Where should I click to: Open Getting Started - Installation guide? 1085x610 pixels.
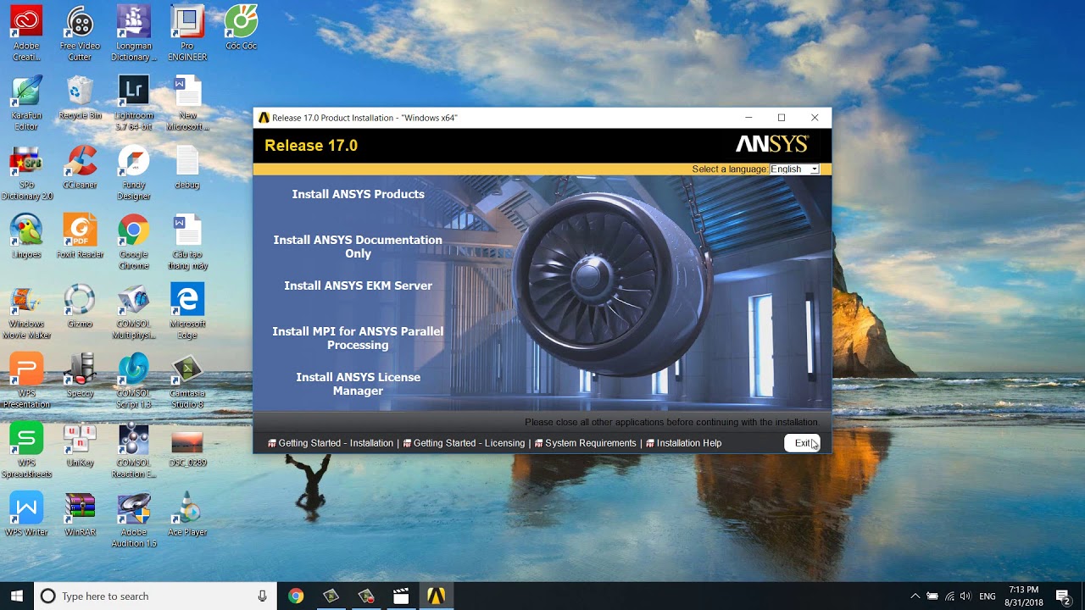(331, 443)
